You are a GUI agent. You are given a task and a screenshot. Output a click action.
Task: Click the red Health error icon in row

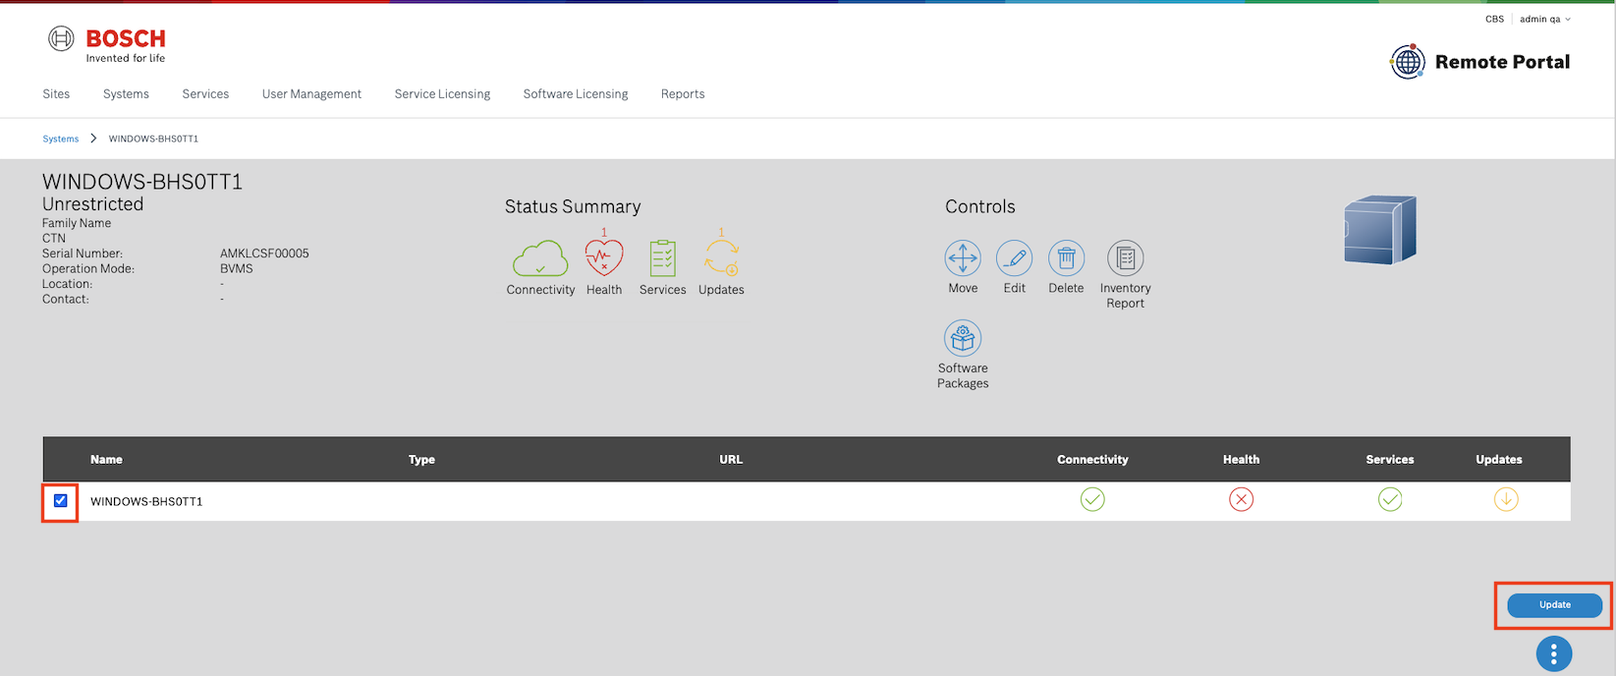(1241, 500)
